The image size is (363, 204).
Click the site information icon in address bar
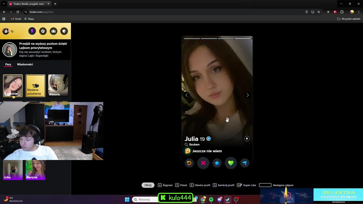coord(26,12)
